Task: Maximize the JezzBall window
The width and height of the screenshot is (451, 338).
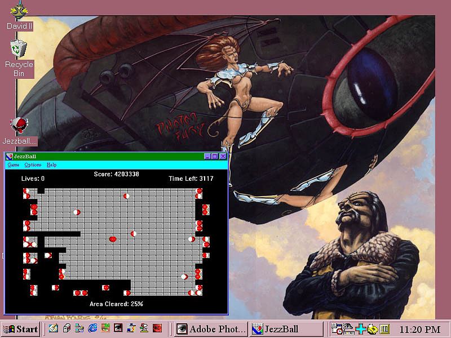Action: coord(215,157)
